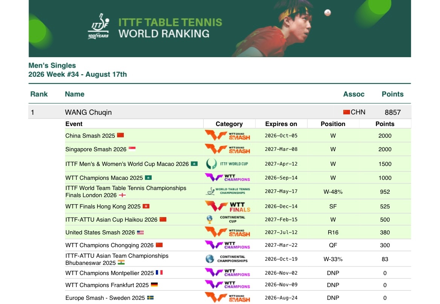Click the ITTF Table Tennis World Ranking banner title

170,28
